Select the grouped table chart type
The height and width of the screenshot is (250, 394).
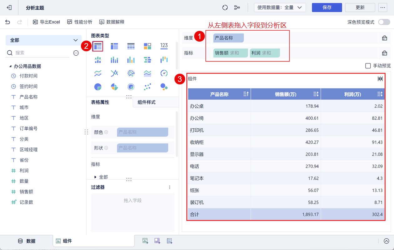[98, 46]
